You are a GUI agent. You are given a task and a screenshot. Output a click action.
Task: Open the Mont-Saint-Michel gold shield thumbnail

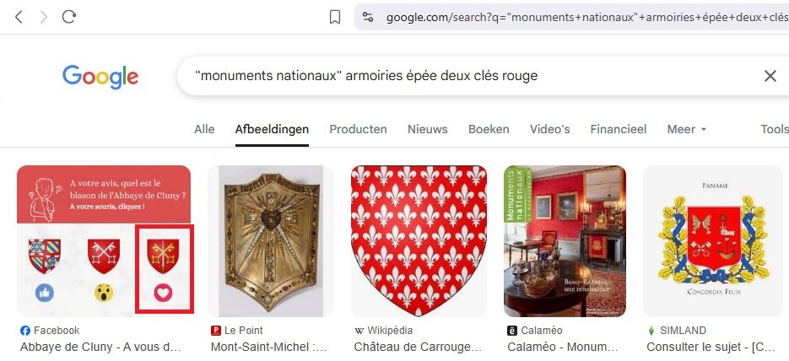271,240
